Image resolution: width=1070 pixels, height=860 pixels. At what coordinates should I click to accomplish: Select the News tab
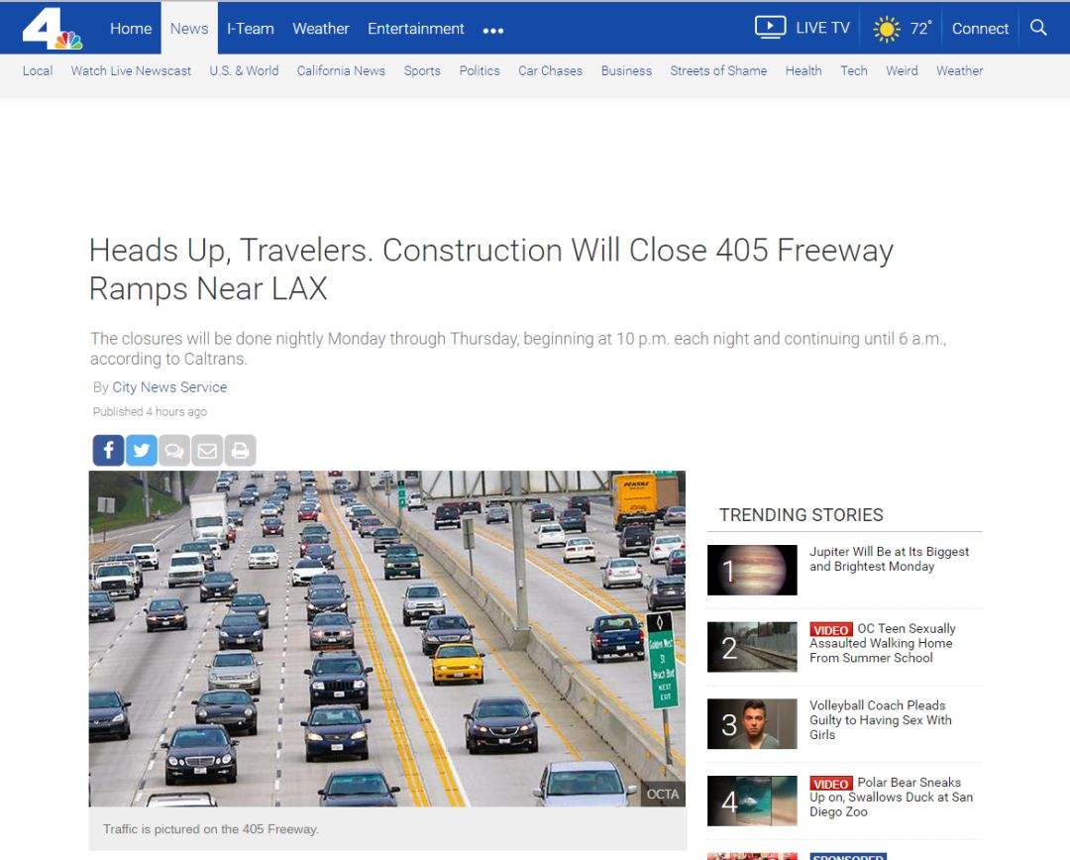tap(189, 28)
